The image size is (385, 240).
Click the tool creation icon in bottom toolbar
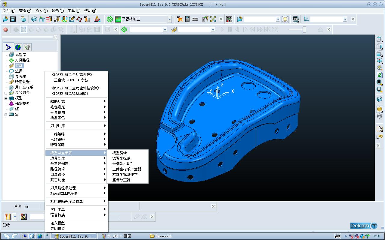(8, 217)
